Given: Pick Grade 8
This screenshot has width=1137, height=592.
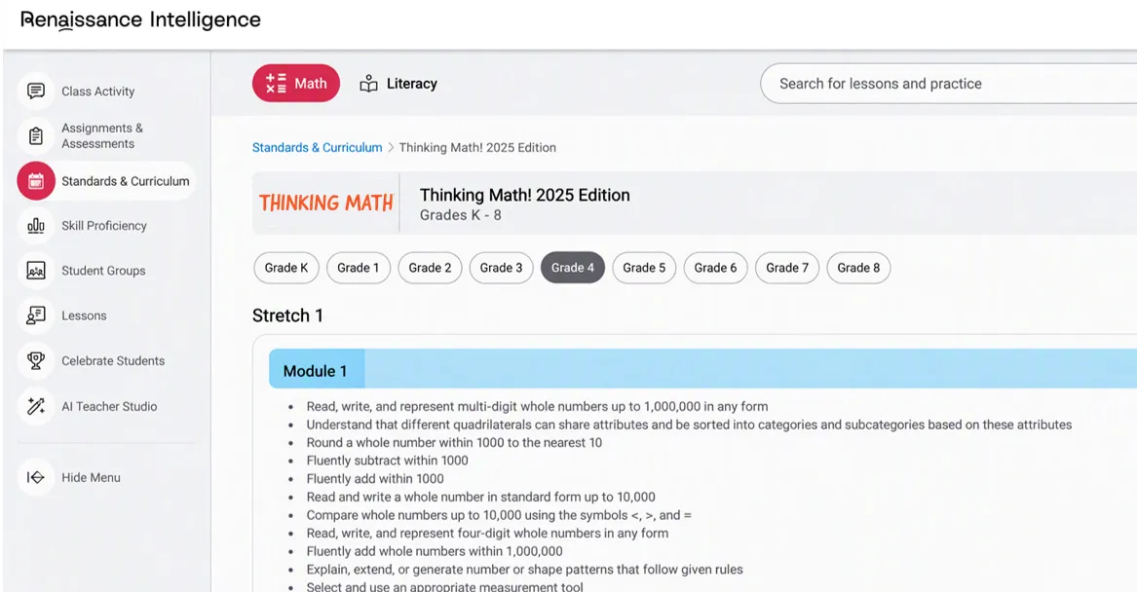Looking at the screenshot, I should (858, 268).
